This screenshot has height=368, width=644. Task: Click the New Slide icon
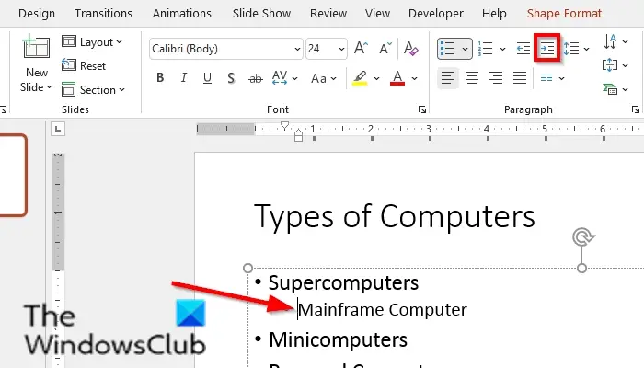pos(36,47)
